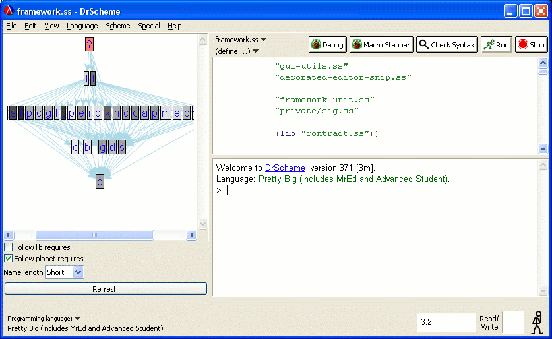Image resolution: width=552 pixels, height=339 pixels.
Task: Open the (define ...) definitions dropdown
Action: click(237, 51)
